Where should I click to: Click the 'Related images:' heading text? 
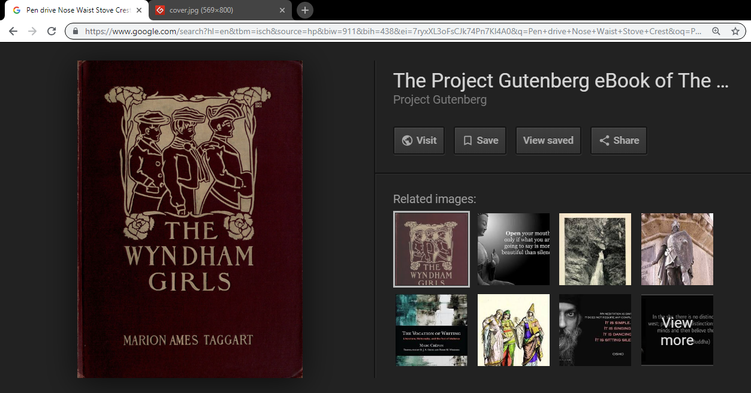click(435, 199)
